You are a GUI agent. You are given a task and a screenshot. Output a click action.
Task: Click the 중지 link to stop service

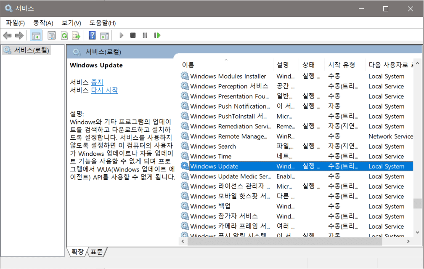[x=97, y=82]
